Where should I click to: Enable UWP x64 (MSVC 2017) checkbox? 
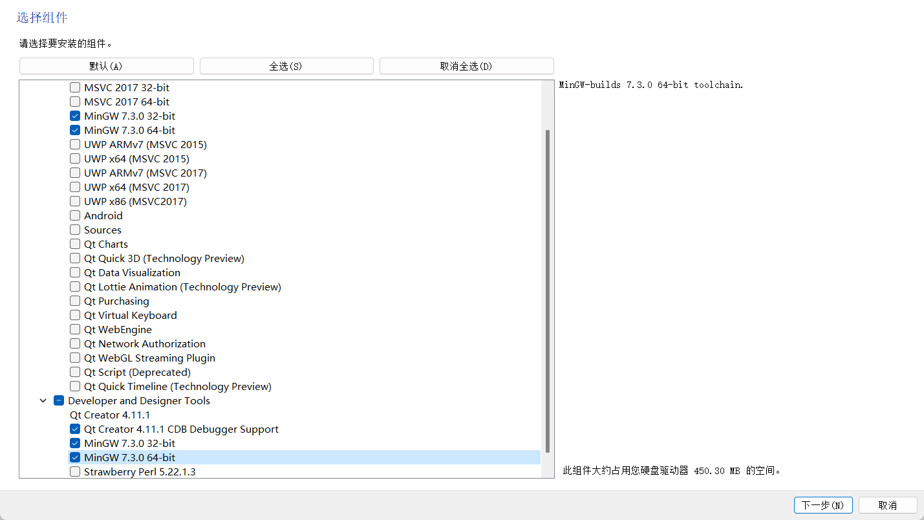point(75,187)
